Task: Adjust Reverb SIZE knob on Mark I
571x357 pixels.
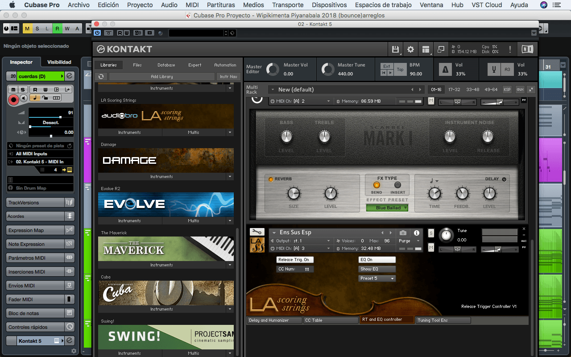Action: coord(294,193)
